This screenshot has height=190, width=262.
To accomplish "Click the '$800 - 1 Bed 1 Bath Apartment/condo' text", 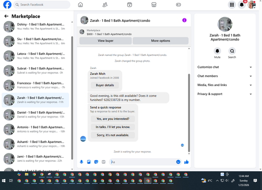I will (109, 34).
